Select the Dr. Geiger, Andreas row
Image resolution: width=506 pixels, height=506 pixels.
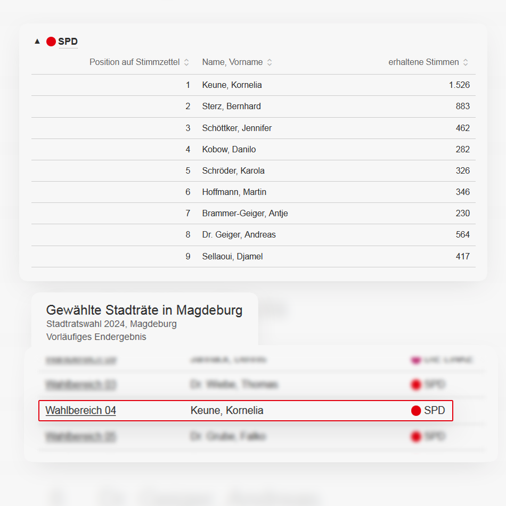[x=254, y=234]
